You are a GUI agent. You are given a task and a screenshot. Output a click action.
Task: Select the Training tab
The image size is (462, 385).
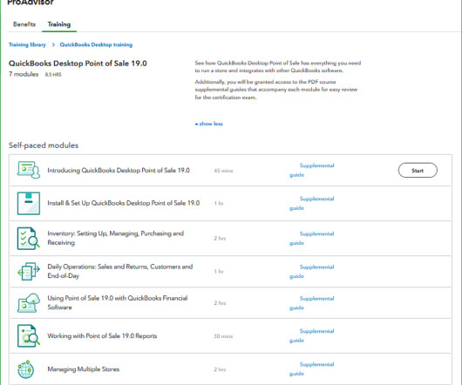59,24
